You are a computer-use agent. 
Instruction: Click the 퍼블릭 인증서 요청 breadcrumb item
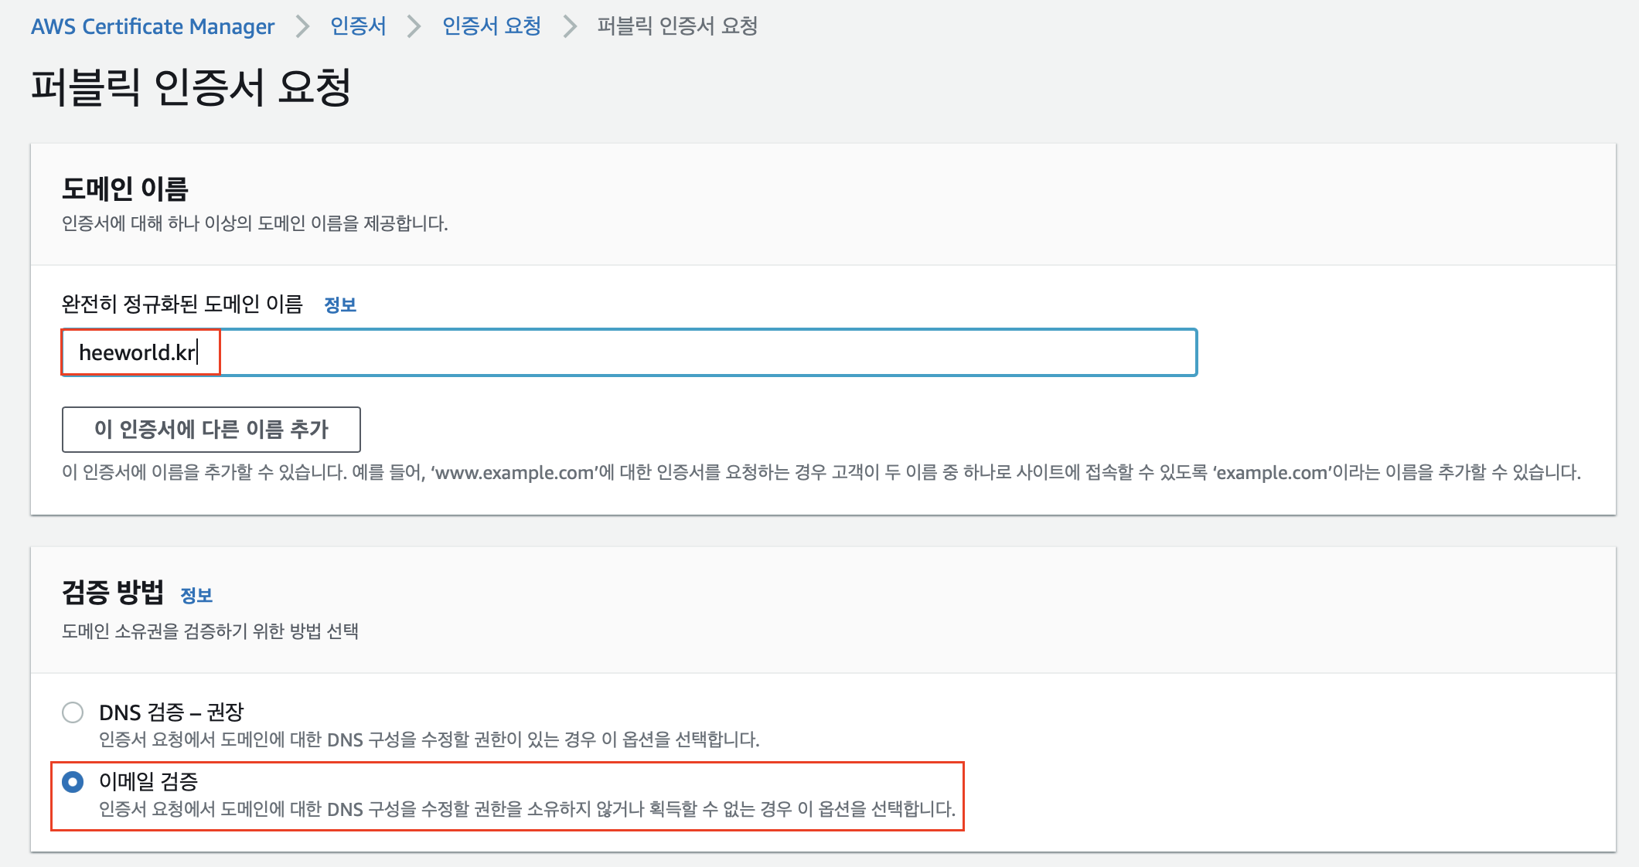677,26
